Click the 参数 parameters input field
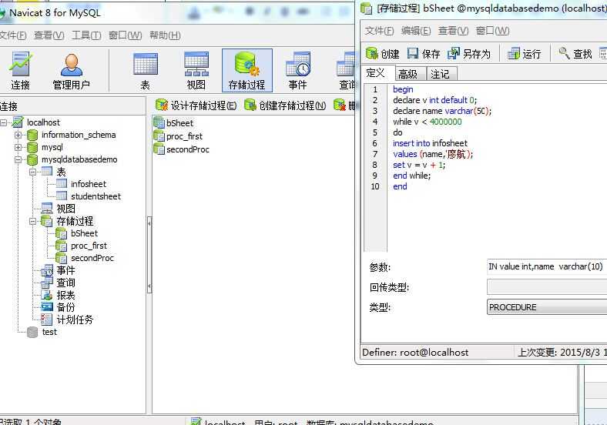607x425 pixels. point(547,266)
